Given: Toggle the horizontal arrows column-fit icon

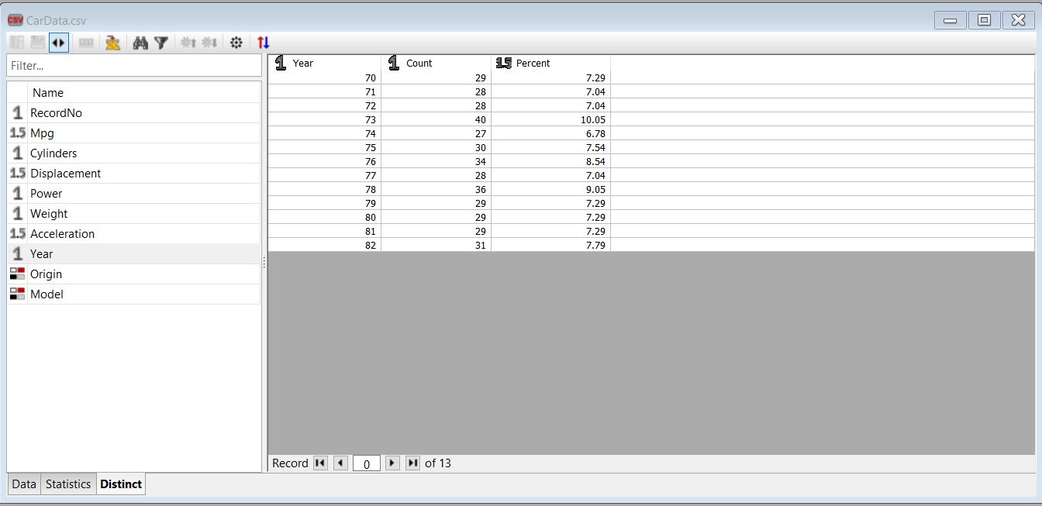Looking at the screenshot, I should [58, 43].
